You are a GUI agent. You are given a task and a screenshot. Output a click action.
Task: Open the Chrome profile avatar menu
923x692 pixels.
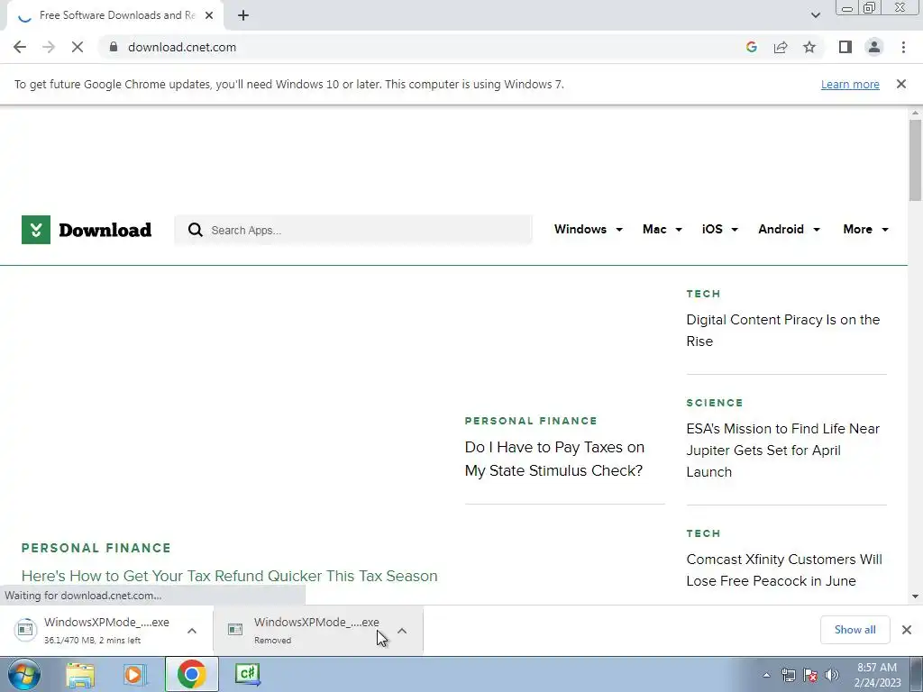(874, 47)
